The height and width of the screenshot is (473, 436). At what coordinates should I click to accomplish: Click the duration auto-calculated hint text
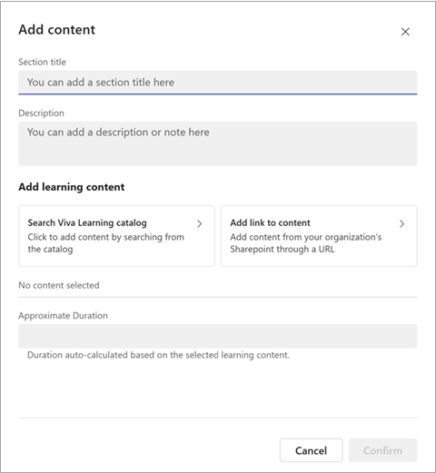pyautogui.click(x=158, y=355)
